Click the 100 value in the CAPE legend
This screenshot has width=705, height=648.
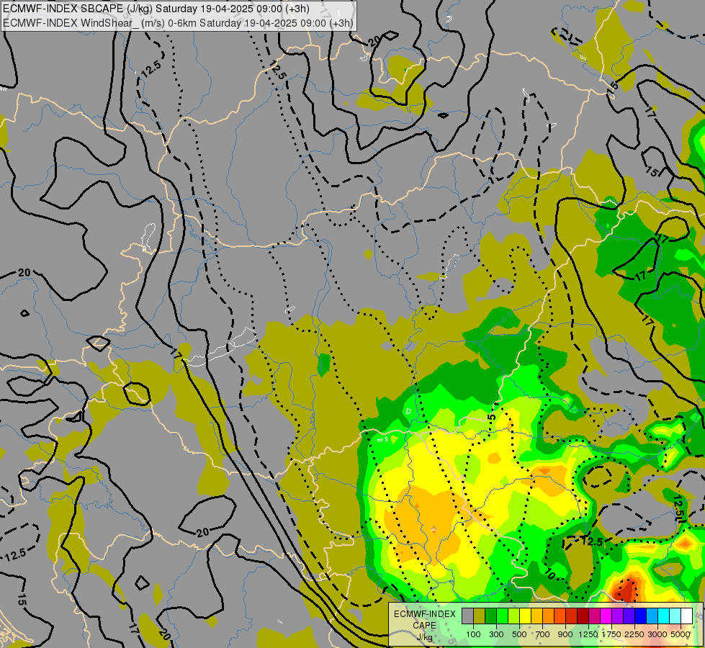point(473,634)
